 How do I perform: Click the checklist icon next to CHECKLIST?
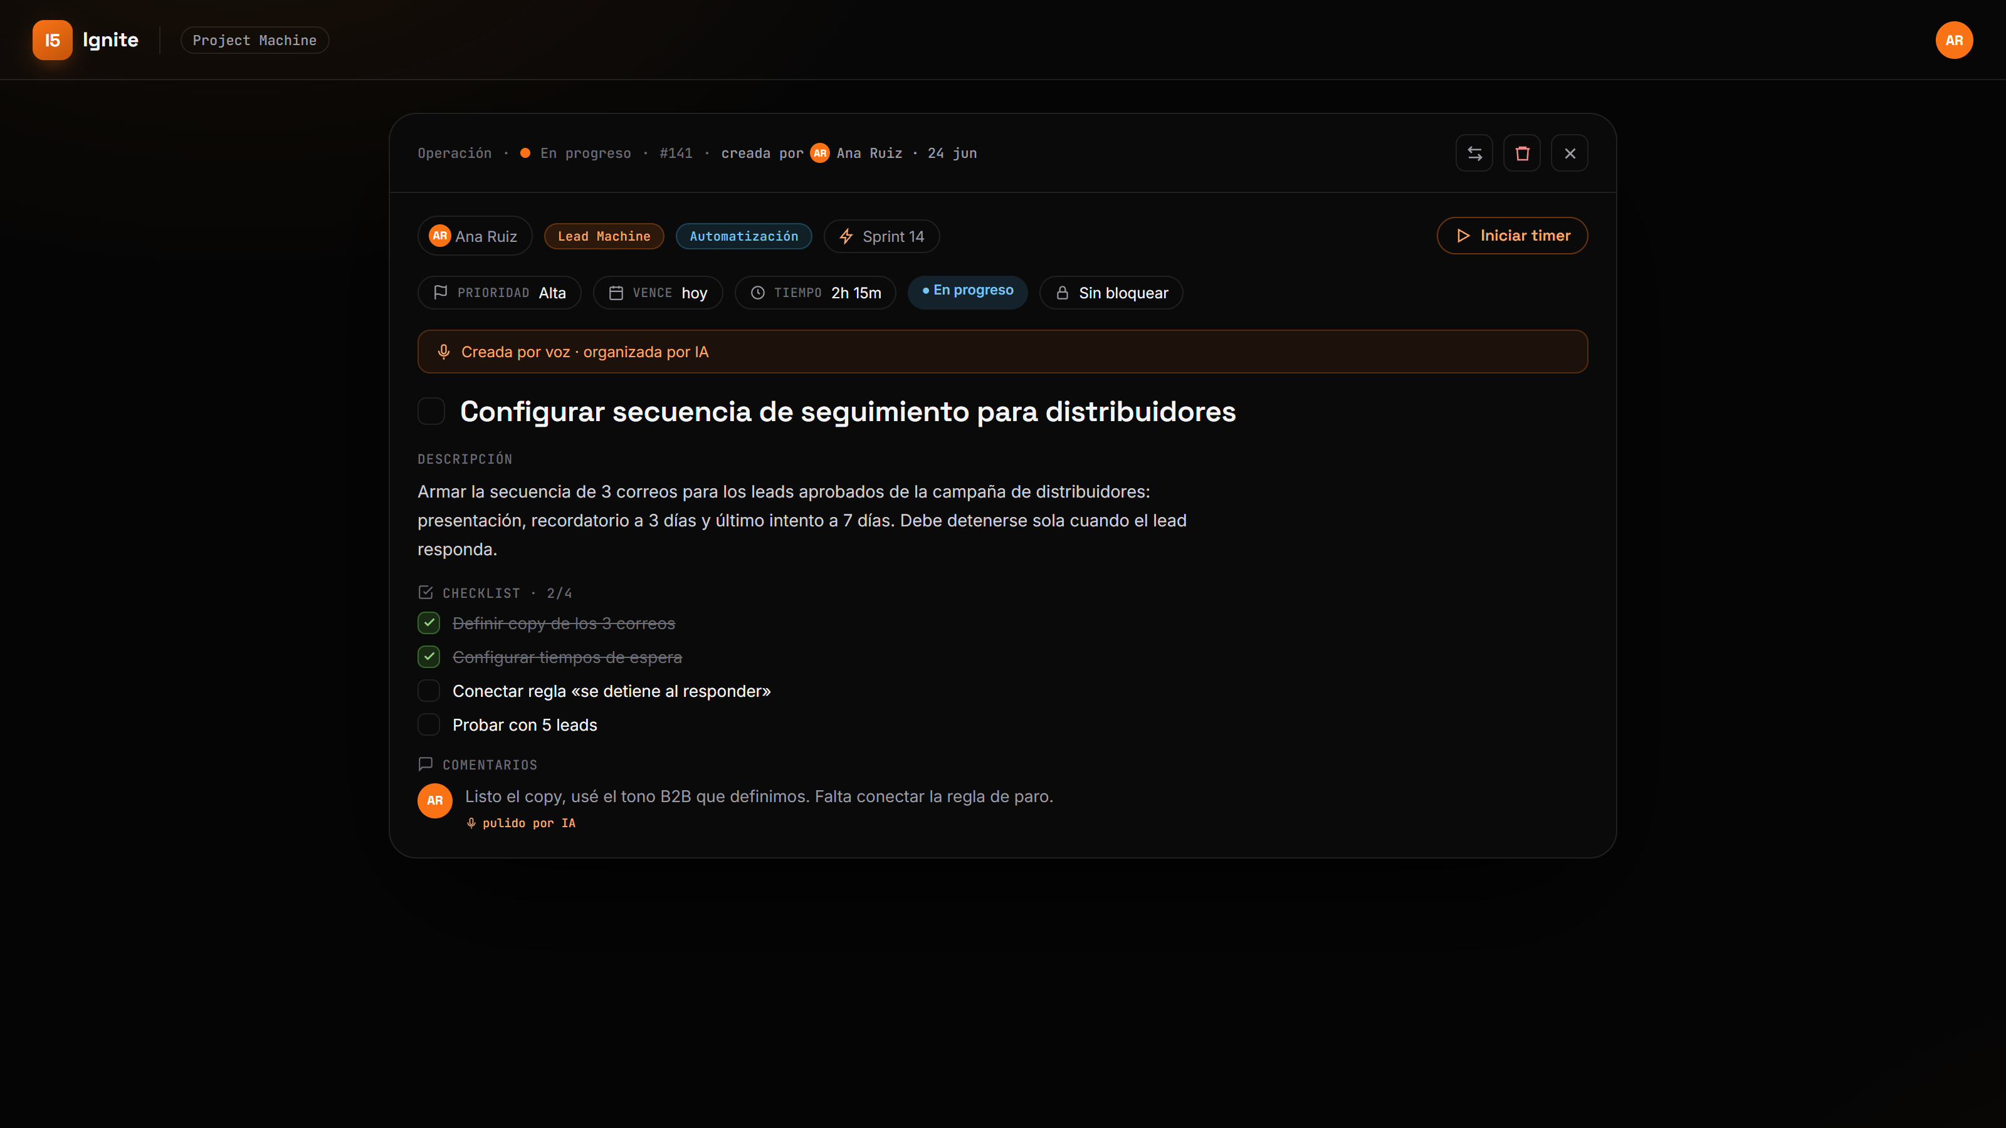pos(425,592)
